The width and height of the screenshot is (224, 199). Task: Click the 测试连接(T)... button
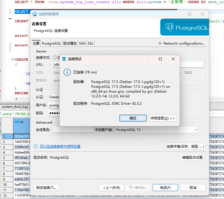pyautogui.click(x=46, y=187)
